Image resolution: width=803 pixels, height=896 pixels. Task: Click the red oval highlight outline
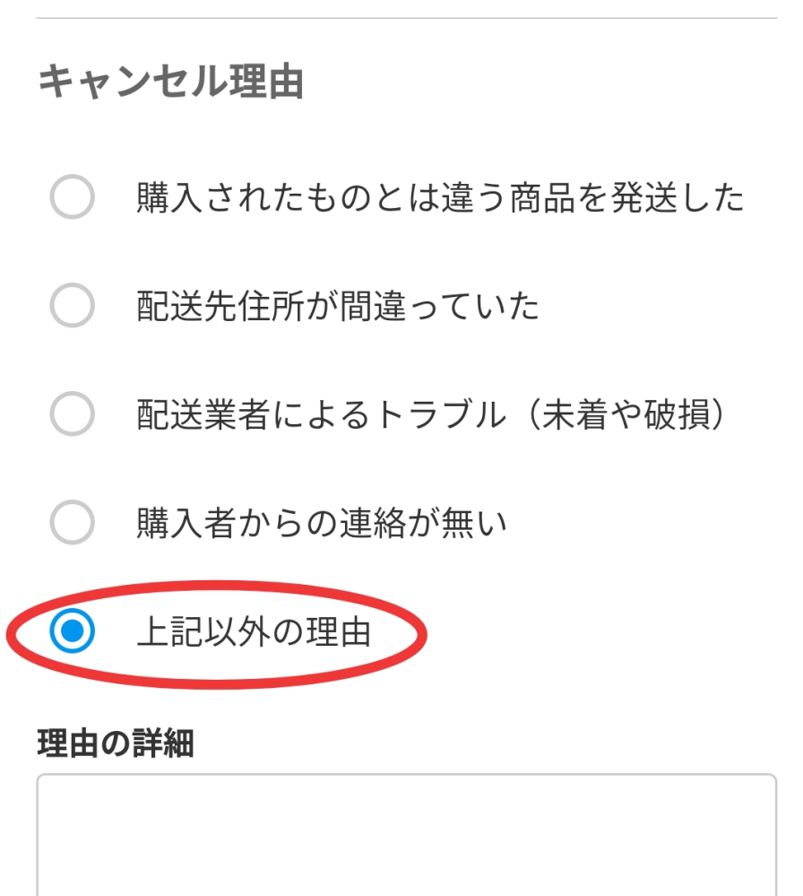click(x=216, y=583)
